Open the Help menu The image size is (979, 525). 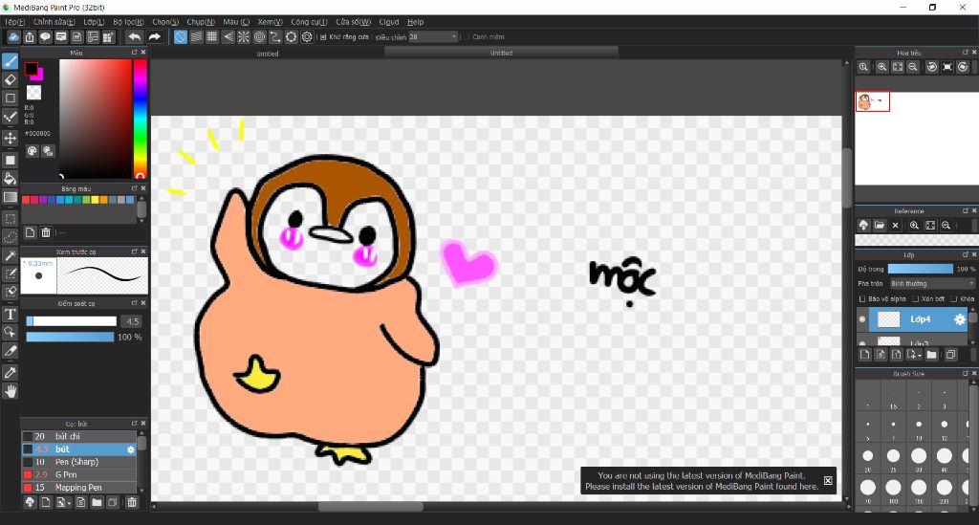(x=415, y=22)
